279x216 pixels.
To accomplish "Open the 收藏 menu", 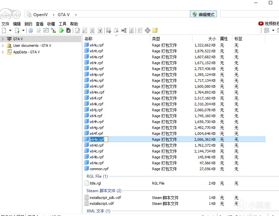I will [51, 24].
